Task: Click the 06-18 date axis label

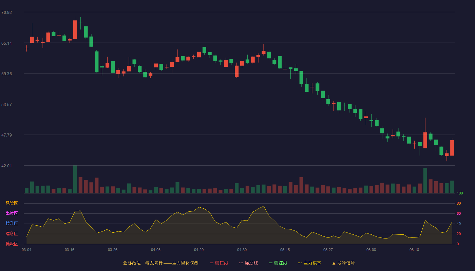Action: pos(414,250)
